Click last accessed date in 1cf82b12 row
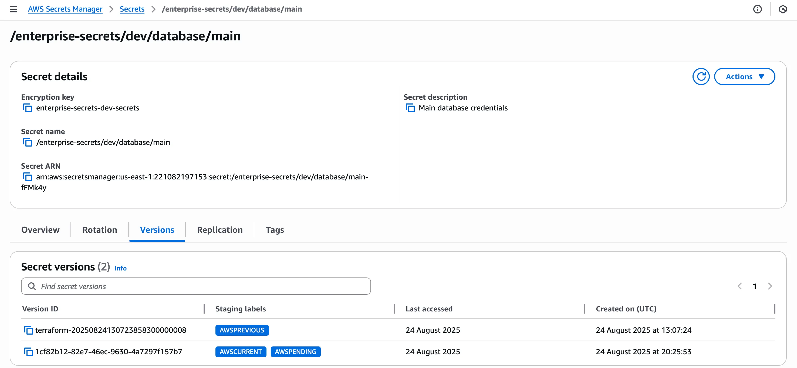Viewport: 797px width, 368px height. [433, 352]
